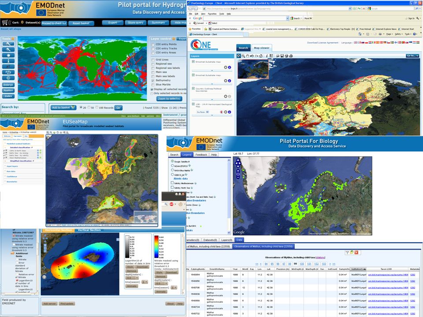This screenshot has width=423, height=317.
Task: Click the shopping cart icon in Hydrography portal
Action: click(x=5, y=22)
